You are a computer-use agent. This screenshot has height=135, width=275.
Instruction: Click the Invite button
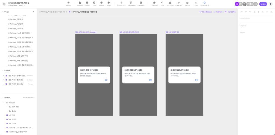(263, 4)
